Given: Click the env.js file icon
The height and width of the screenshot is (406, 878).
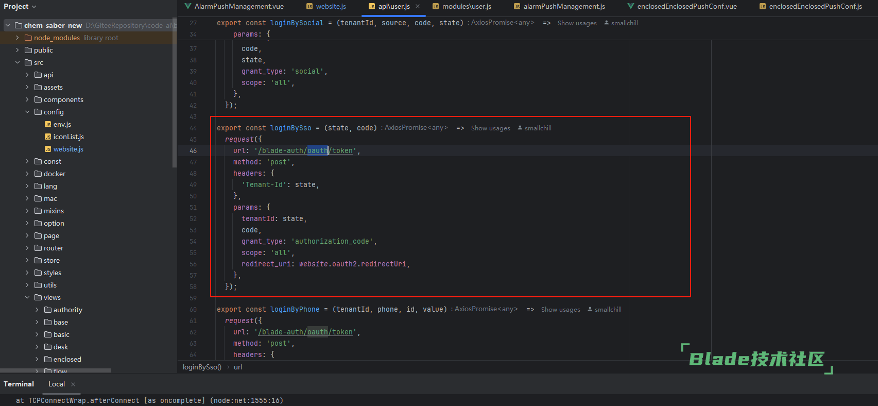Looking at the screenshot, I should click(x=48, y=124).
